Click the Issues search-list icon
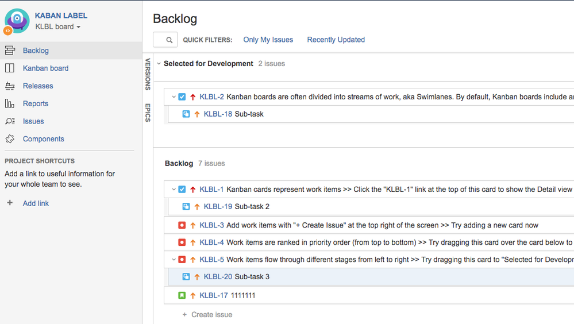The width and height of the screenshot is (574, 324). coord(10,121)
